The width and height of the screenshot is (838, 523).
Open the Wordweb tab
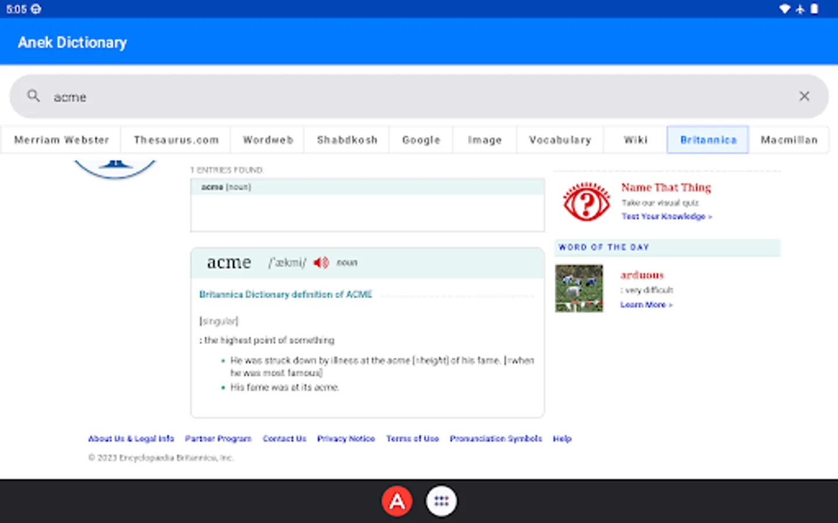pos(268,140)
